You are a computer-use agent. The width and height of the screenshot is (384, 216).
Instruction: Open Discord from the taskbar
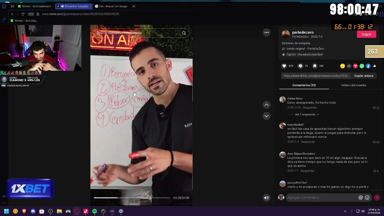coord(33,211)
